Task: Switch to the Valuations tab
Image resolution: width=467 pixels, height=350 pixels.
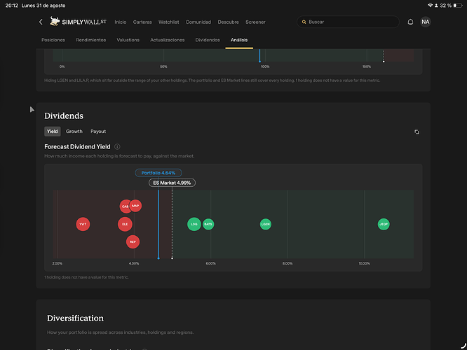Action: 128,40
